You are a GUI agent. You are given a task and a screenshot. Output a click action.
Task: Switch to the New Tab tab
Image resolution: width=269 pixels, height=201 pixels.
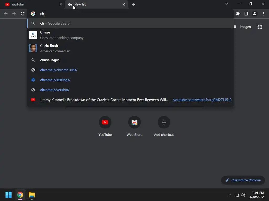click(96, 4)
